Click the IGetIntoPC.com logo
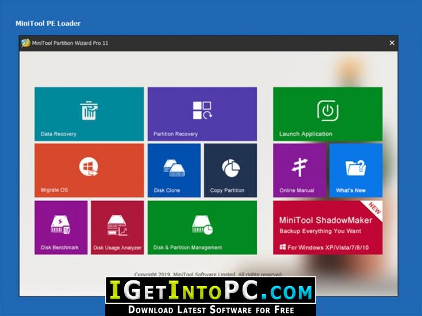Image resolution: width=422 pixels, height=316 pixels. (210, 292)
